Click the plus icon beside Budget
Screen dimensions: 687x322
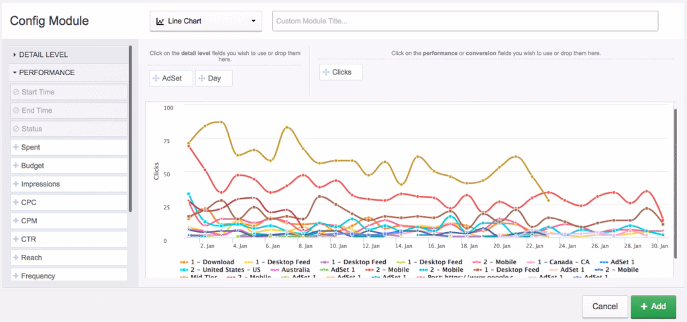click(x=15, y=165)
